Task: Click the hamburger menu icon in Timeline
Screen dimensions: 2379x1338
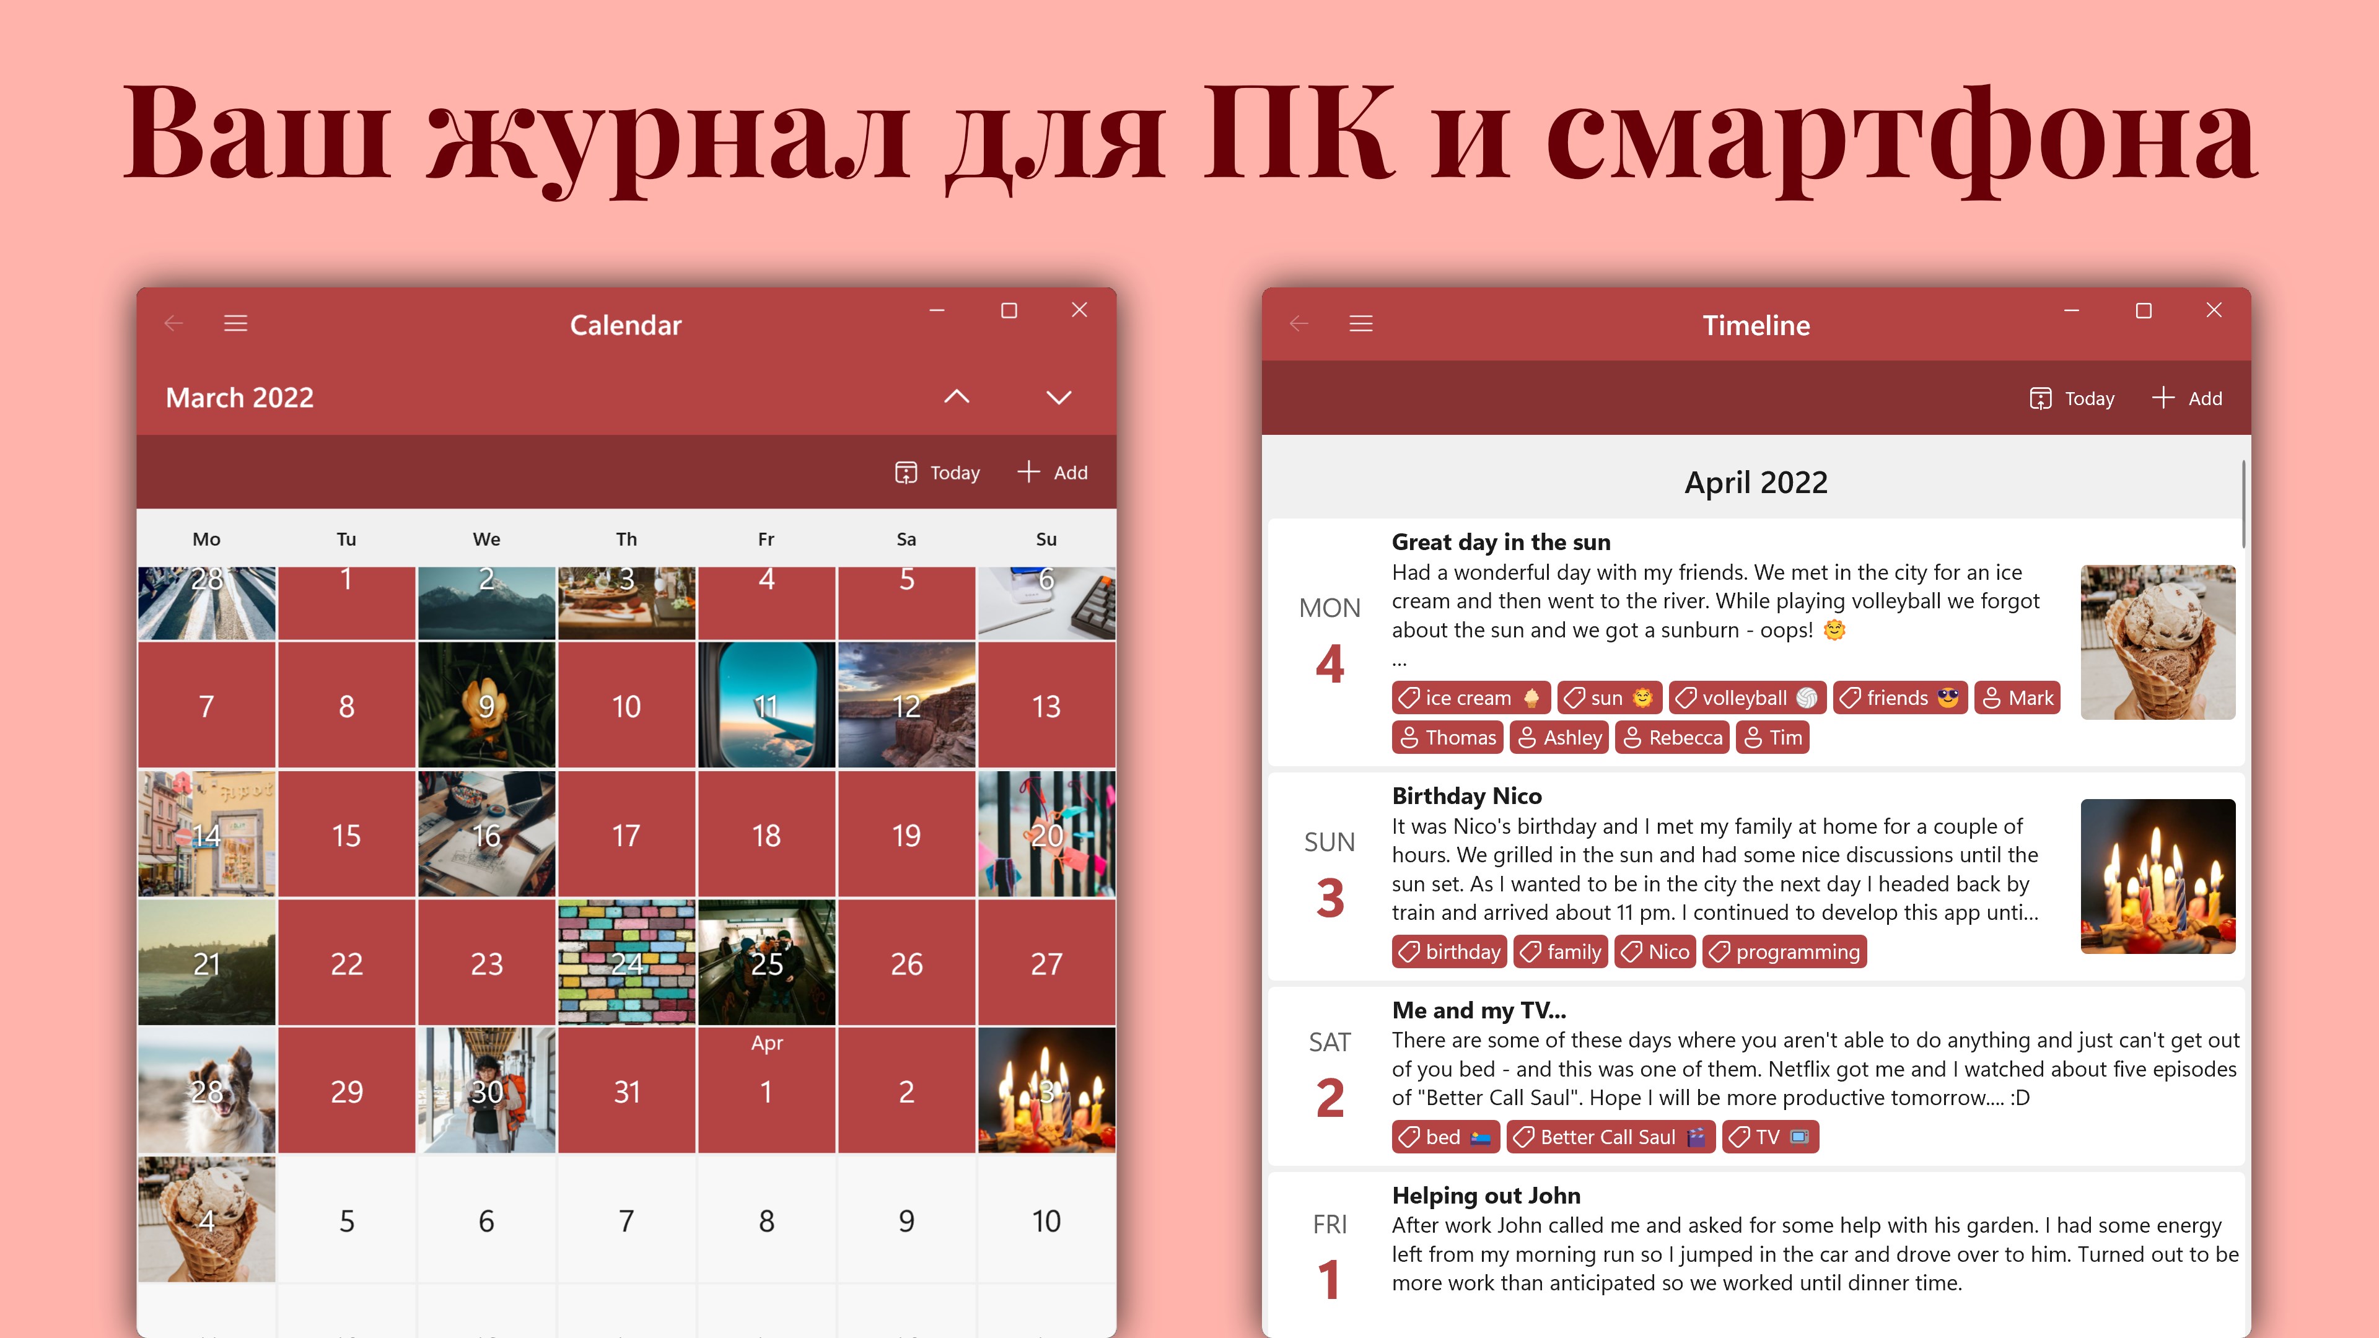Action: click(1361, 323)
